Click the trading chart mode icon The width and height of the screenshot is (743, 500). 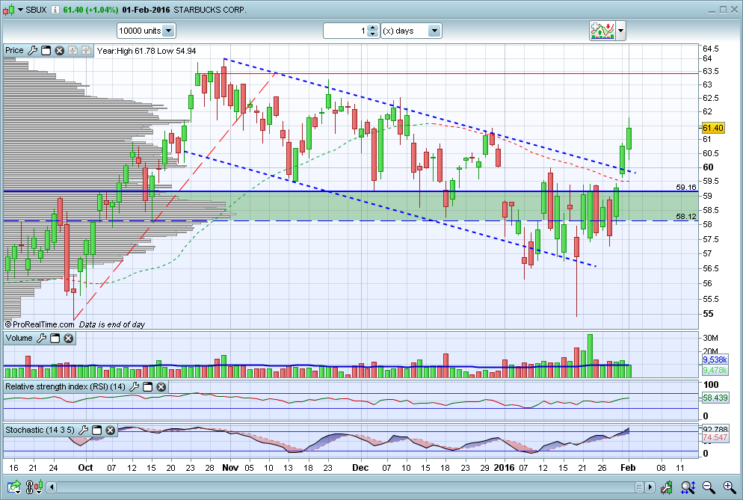602,31
